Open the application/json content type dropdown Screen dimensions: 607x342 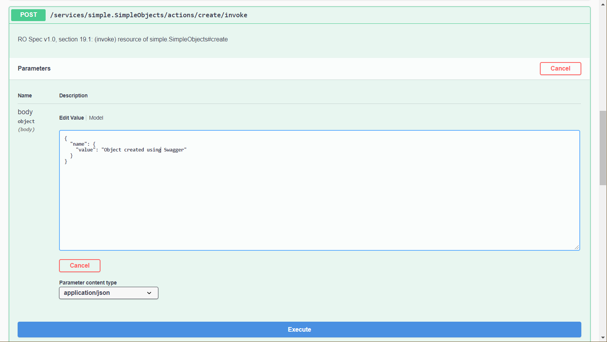[x=109, y=293]
